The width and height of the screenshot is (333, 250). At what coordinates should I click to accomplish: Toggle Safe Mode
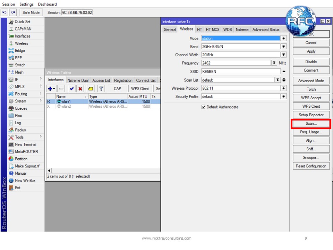(31, 12)
